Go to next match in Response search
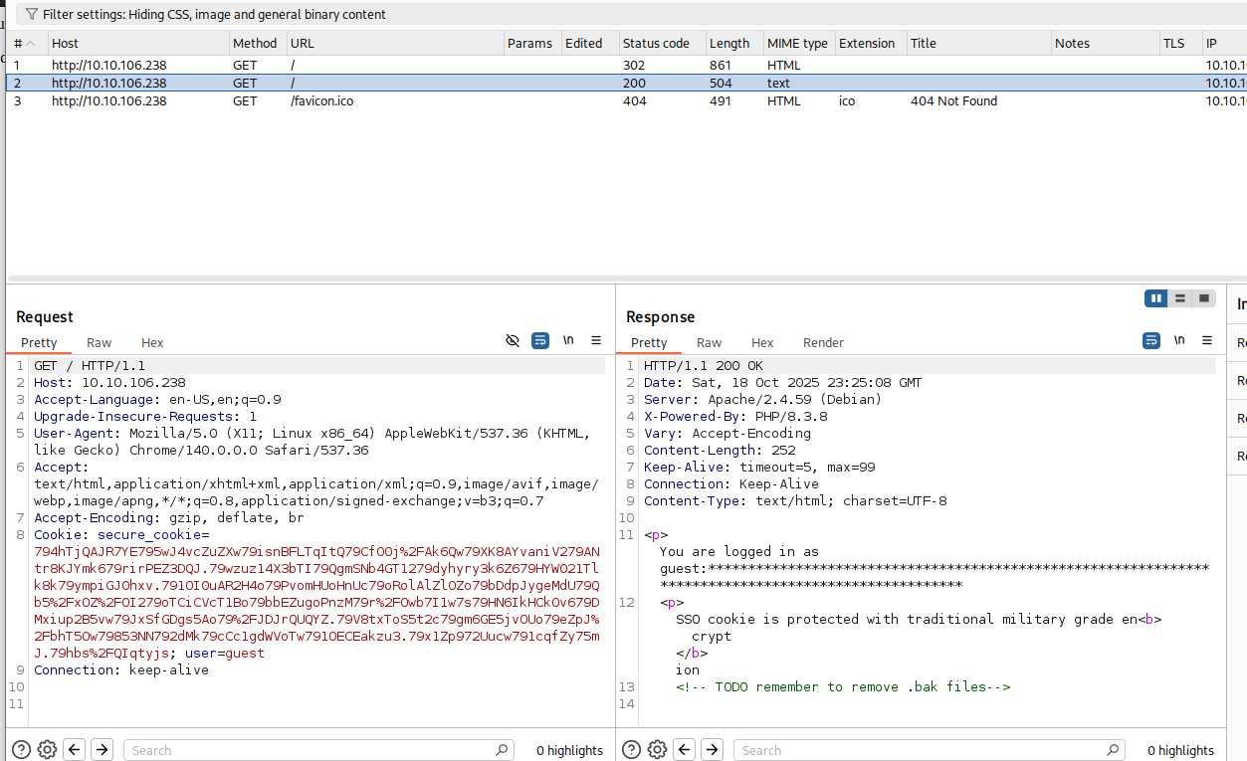Image resolution: width=1247 pixels, height=761 pixels. [x=712, y=750]
